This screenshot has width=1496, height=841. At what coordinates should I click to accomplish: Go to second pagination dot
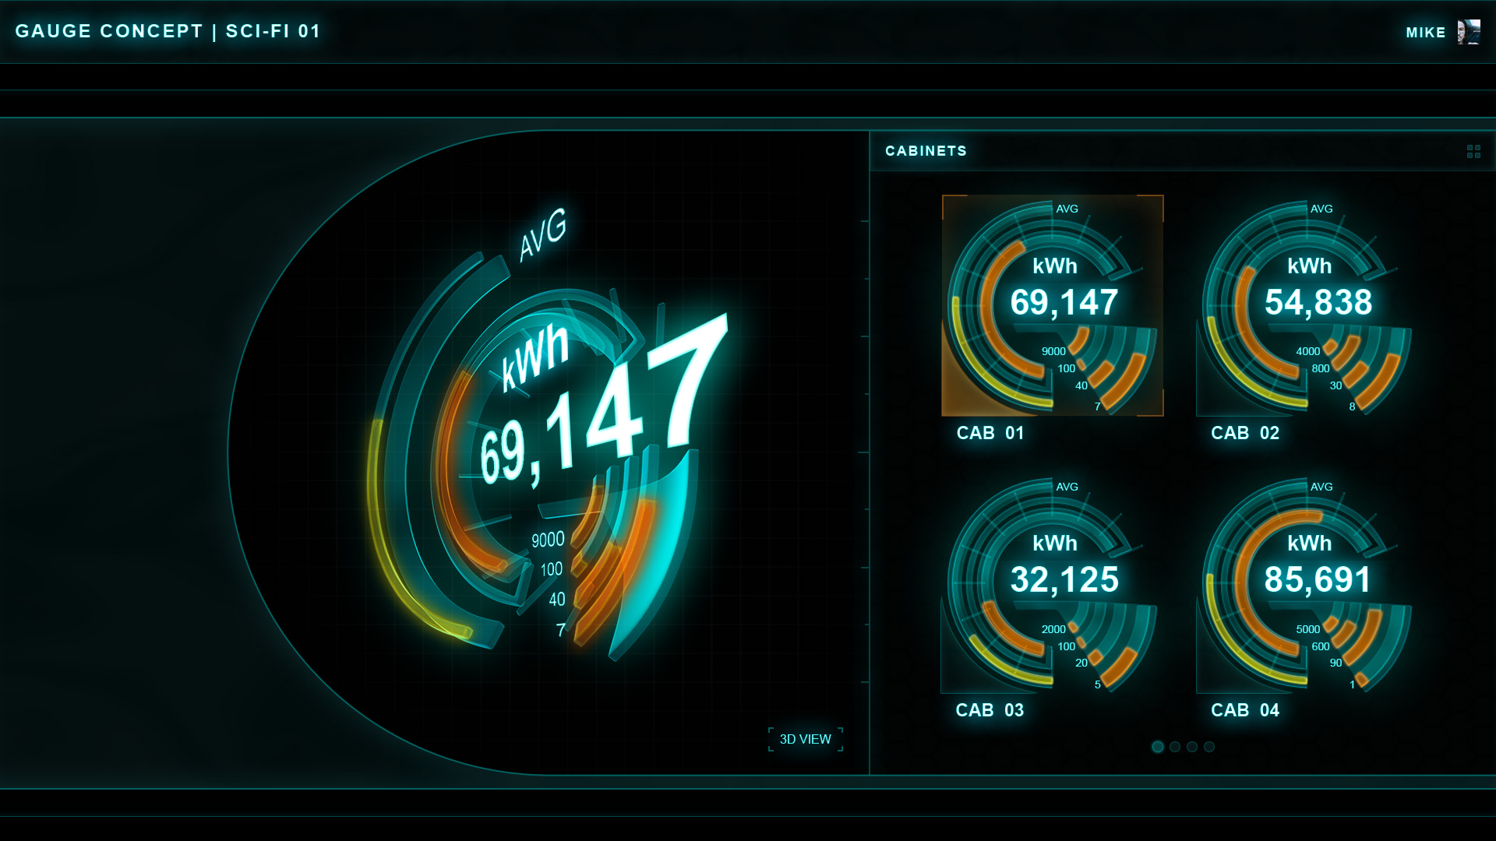point(1175,747)
